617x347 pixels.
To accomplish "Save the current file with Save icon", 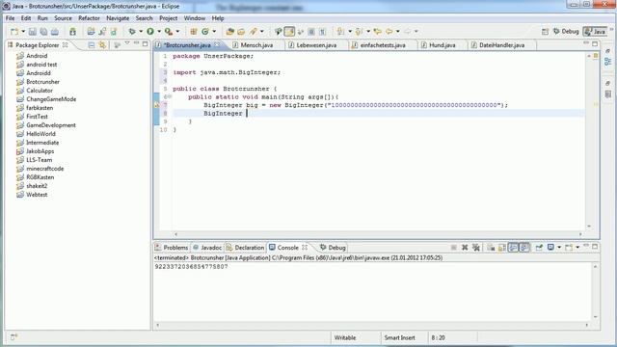I will pyautogui.click(x=33, y=32).
